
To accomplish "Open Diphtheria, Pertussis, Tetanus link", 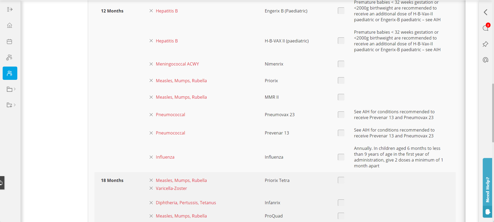I will coord(186,203).
